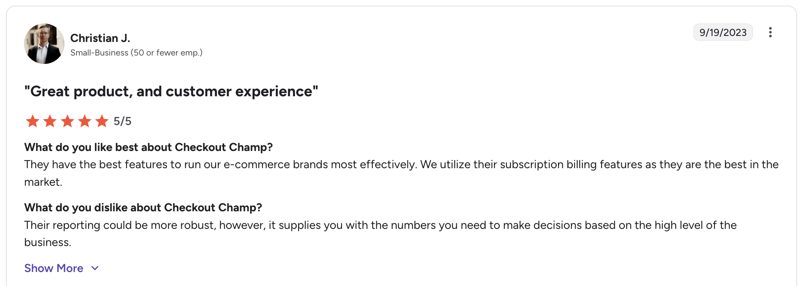Click the chevron next to Show More
Image resolution: width=803 pixels, height=286 pixels.
95,268
